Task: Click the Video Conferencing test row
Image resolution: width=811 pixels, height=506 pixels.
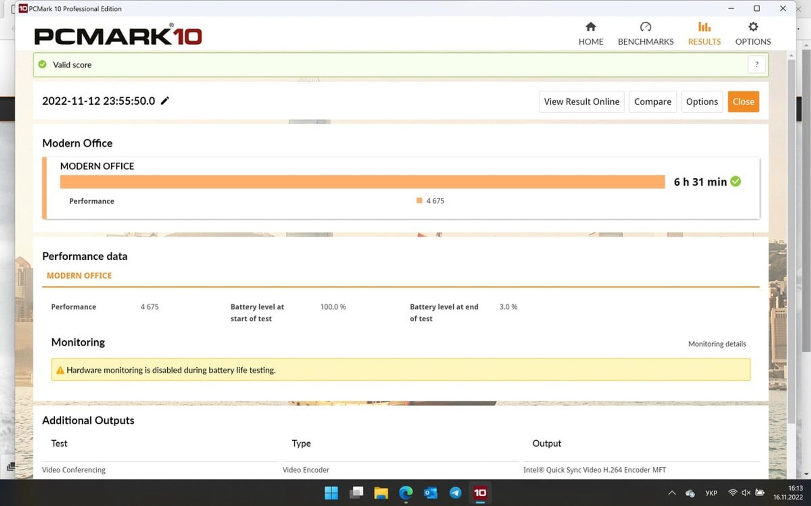Action: point(73,470)
